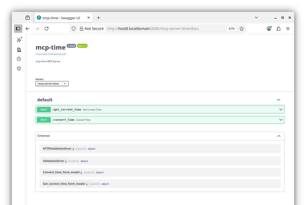Open the history clock sidebar icon
306x205 pixels.
(19, 59)
